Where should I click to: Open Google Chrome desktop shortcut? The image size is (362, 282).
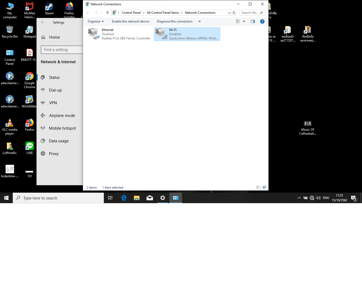click(30, 80)
